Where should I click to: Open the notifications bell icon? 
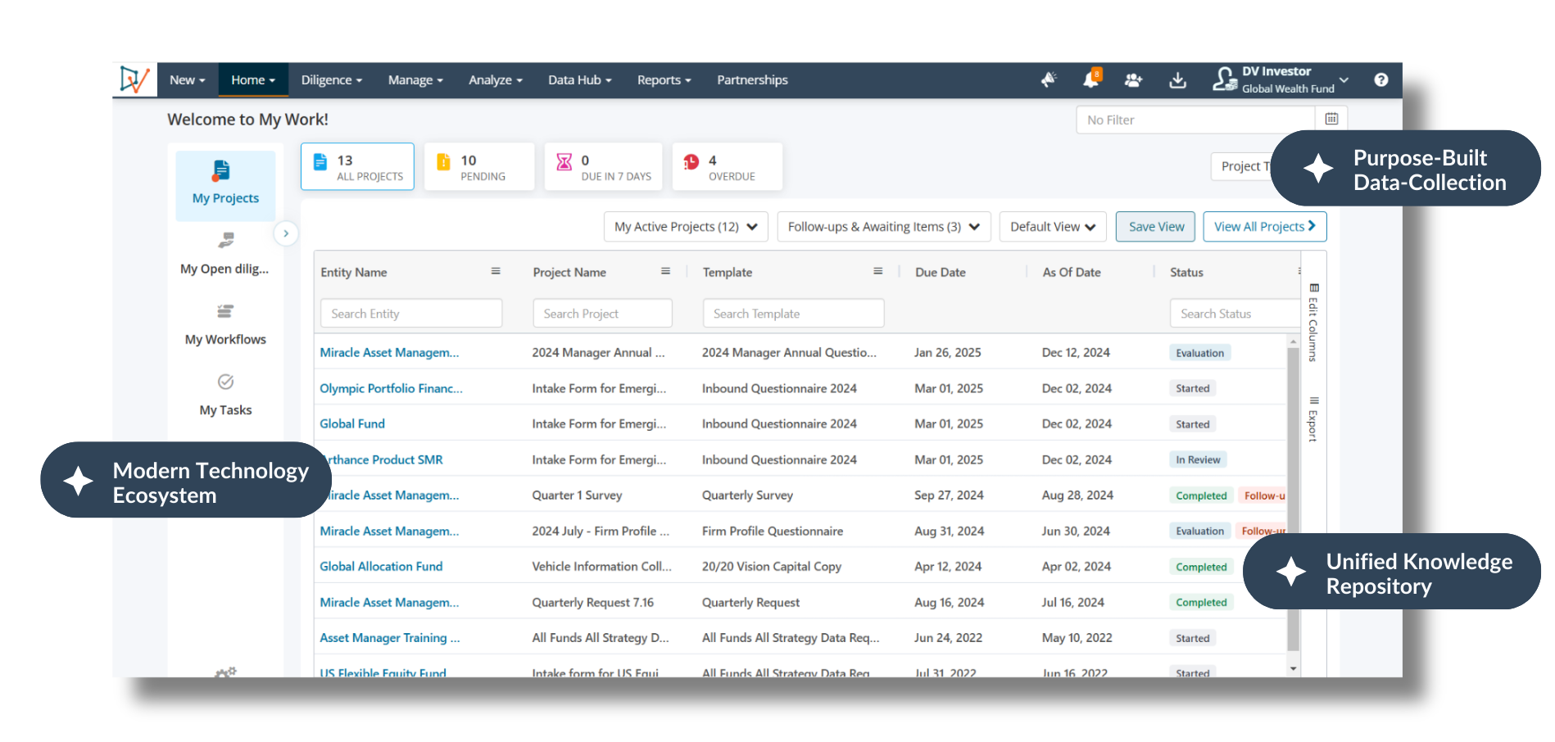(x=1091, y=79)
